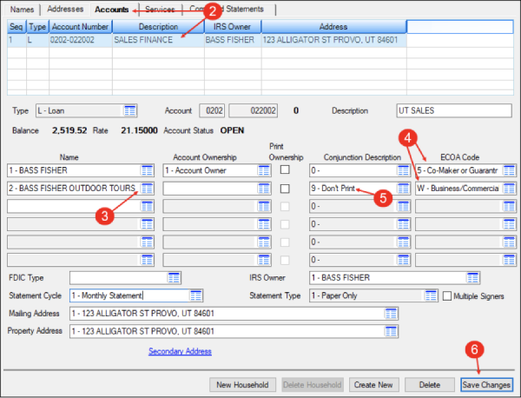Open the 1 - Account Owner ownership dropdown

(217, 170)
